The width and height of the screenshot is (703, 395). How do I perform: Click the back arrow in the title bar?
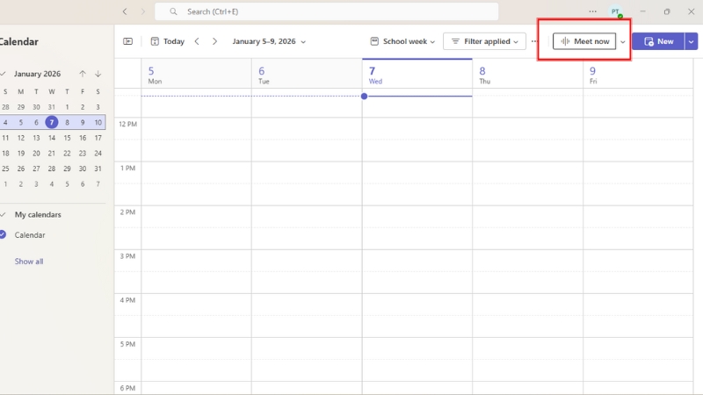[124, 11]
